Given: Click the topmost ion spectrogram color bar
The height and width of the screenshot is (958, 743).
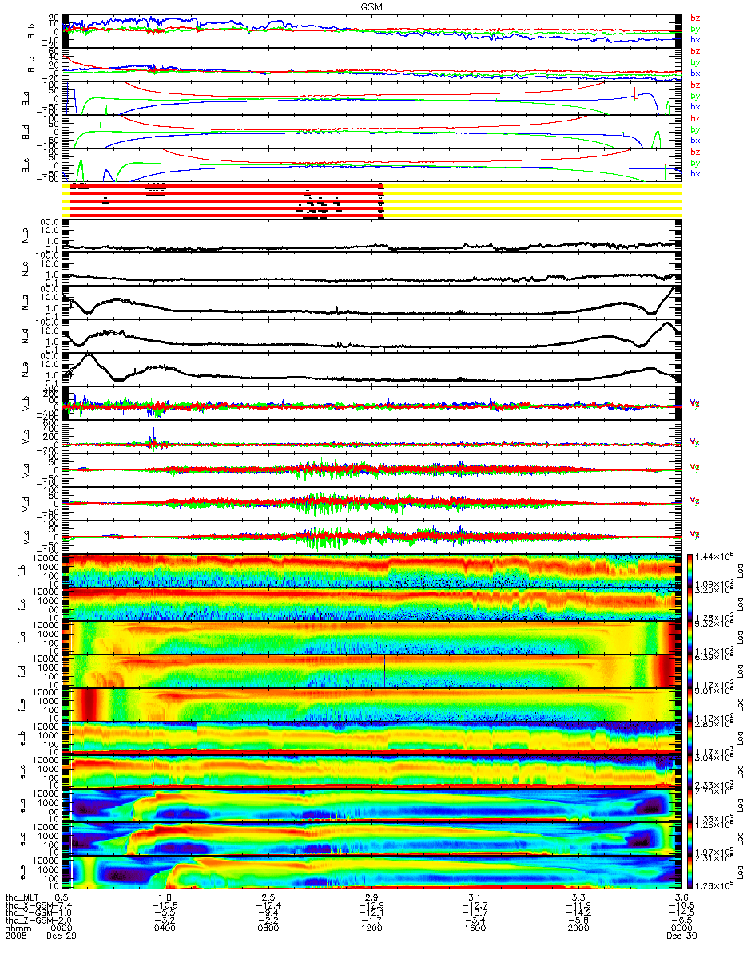Looking at the screenshot, I should 689,570.
